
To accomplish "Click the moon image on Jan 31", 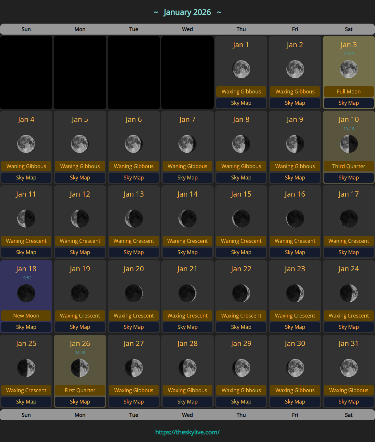I will pos(348,368).
